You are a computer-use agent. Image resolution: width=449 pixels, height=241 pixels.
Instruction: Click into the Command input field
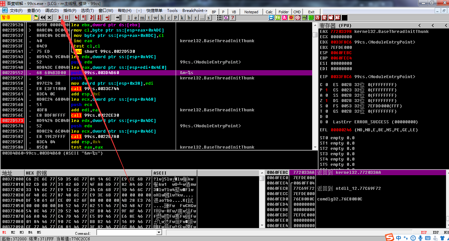point(126,233)
